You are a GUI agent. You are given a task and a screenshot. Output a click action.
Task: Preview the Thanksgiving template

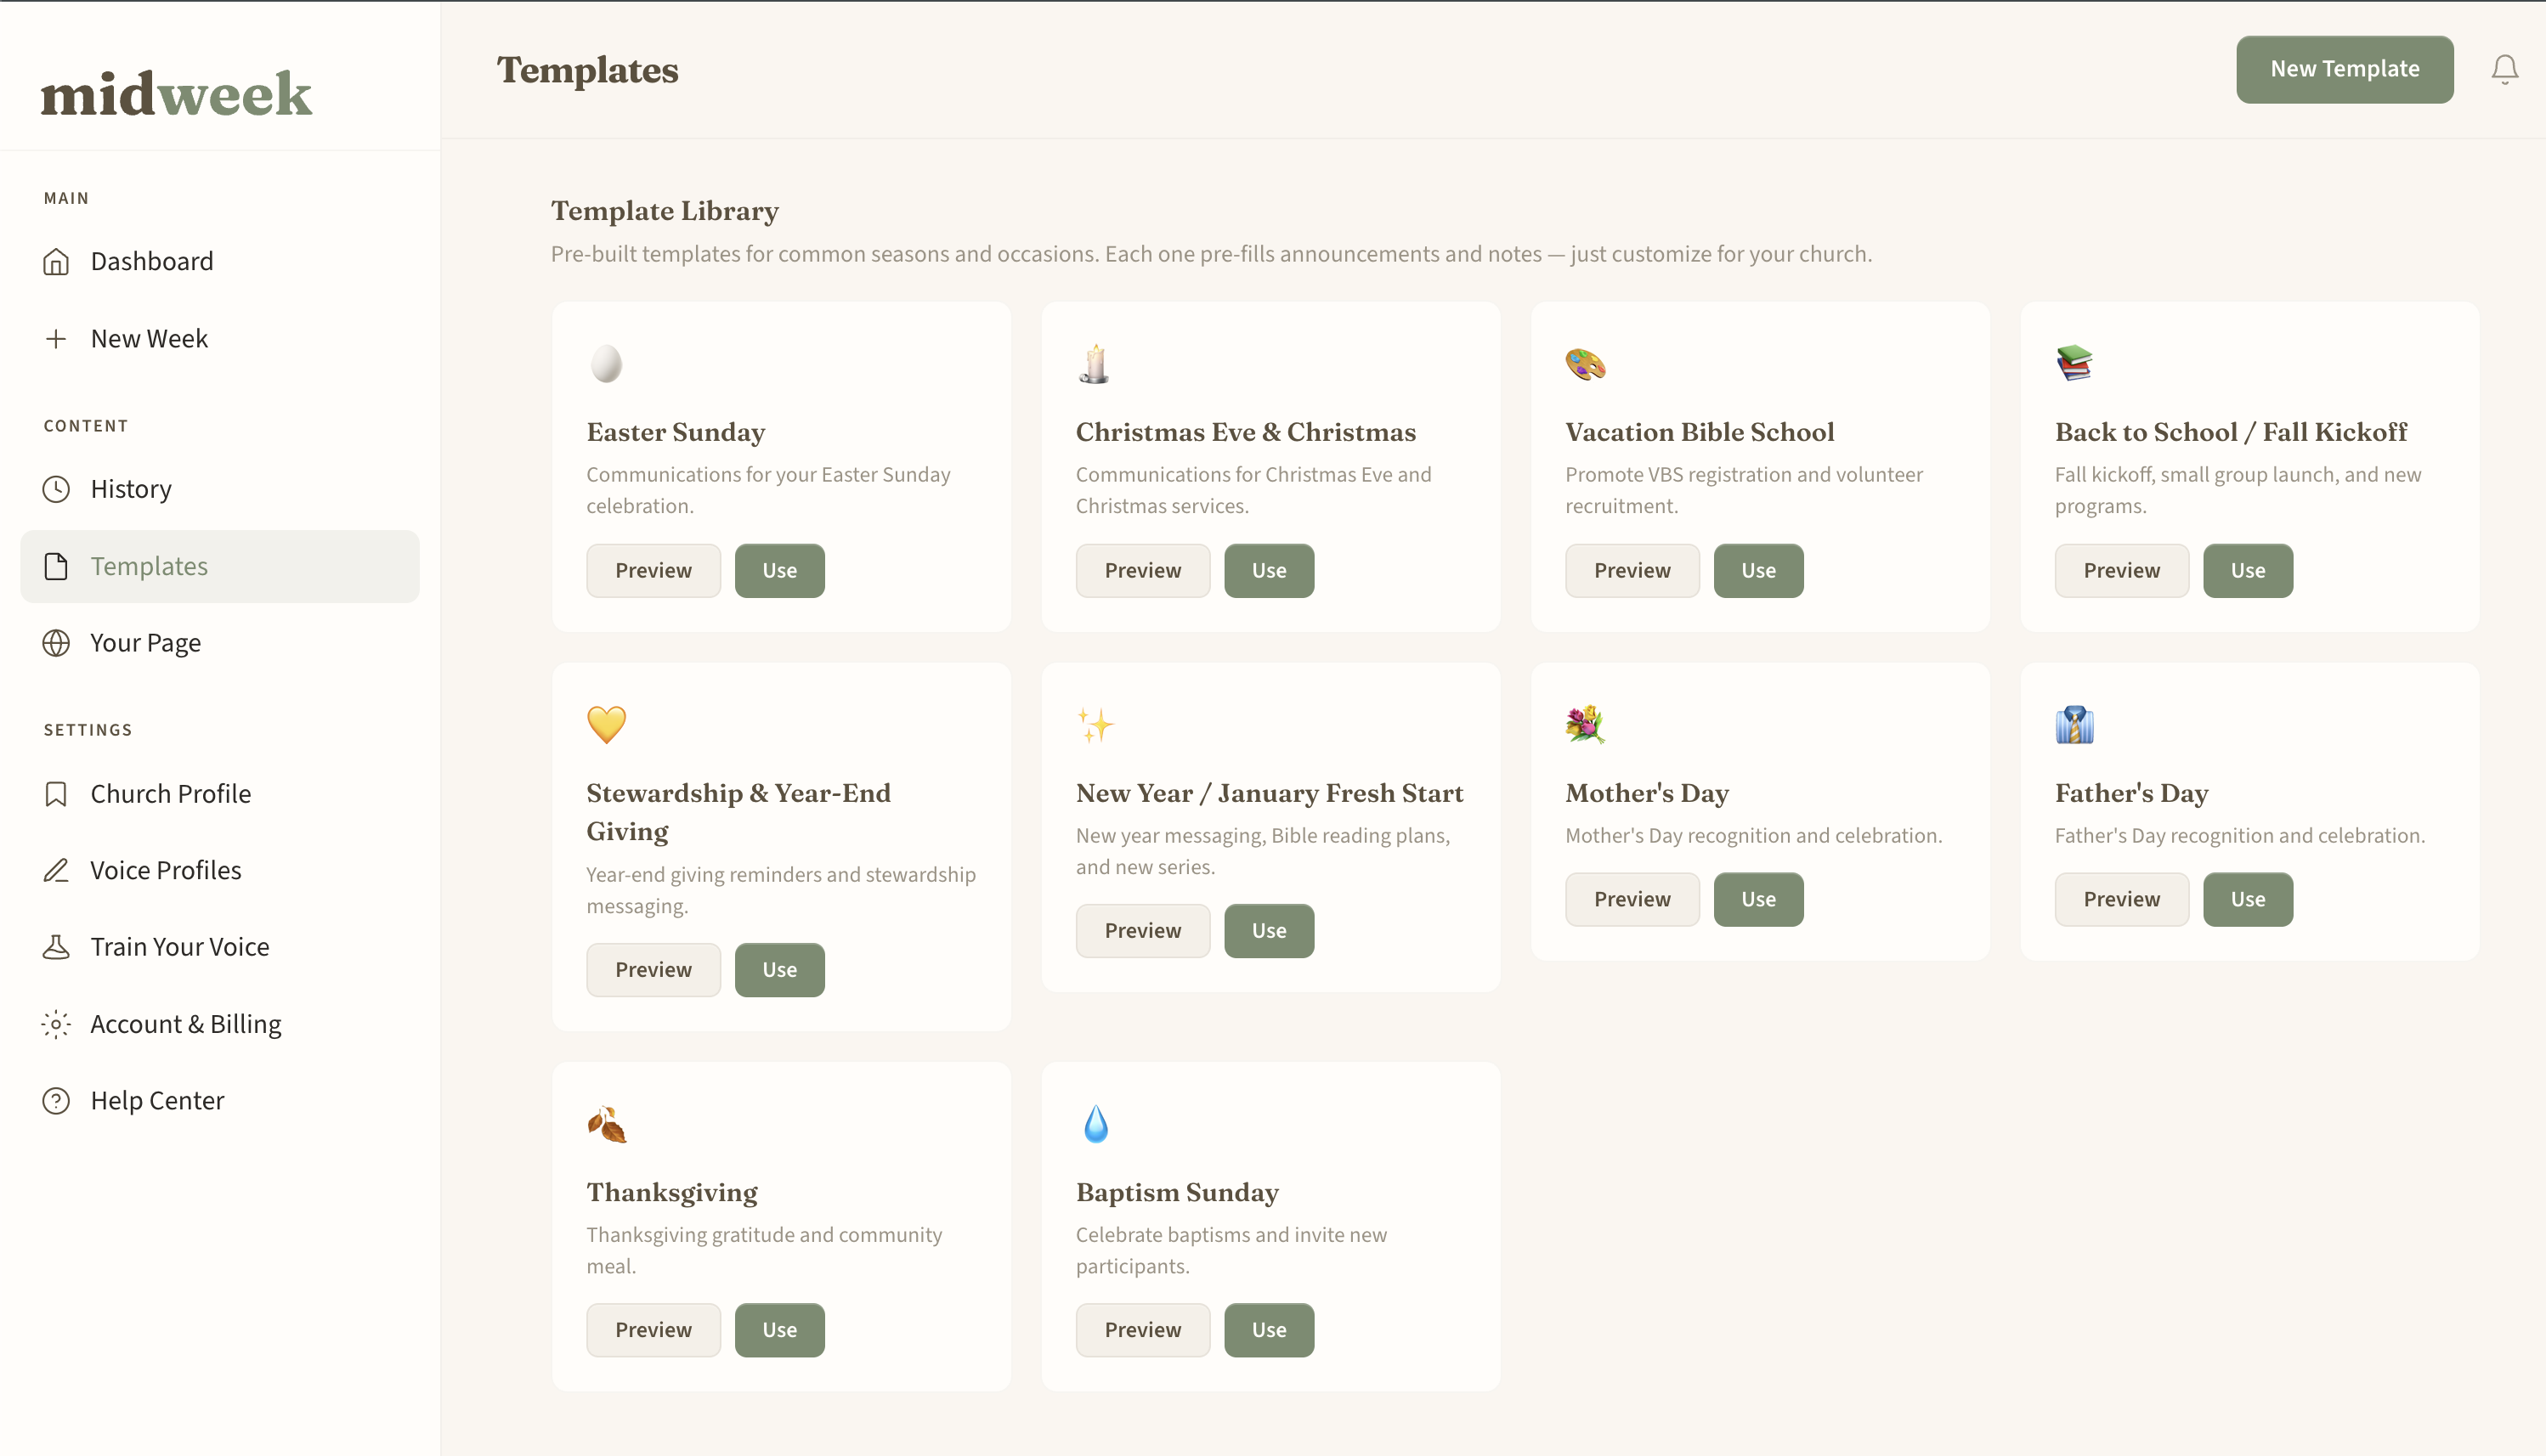click(x=653, y=1330)
